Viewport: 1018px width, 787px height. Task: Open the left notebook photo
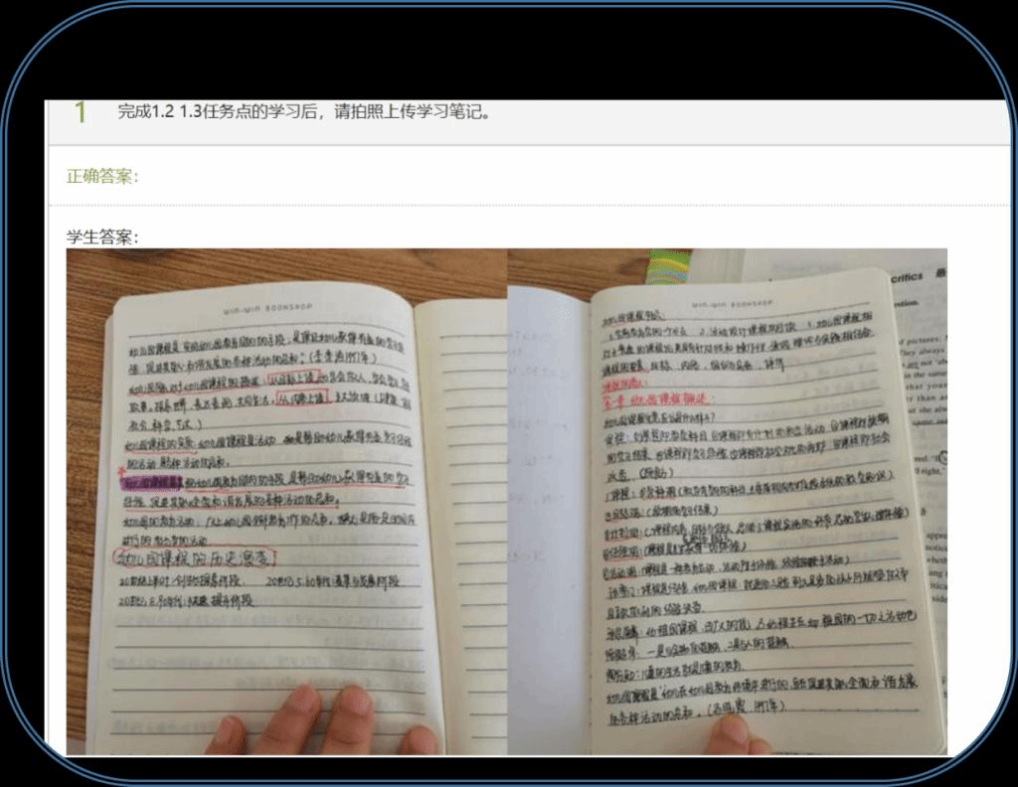coord(286,502)
